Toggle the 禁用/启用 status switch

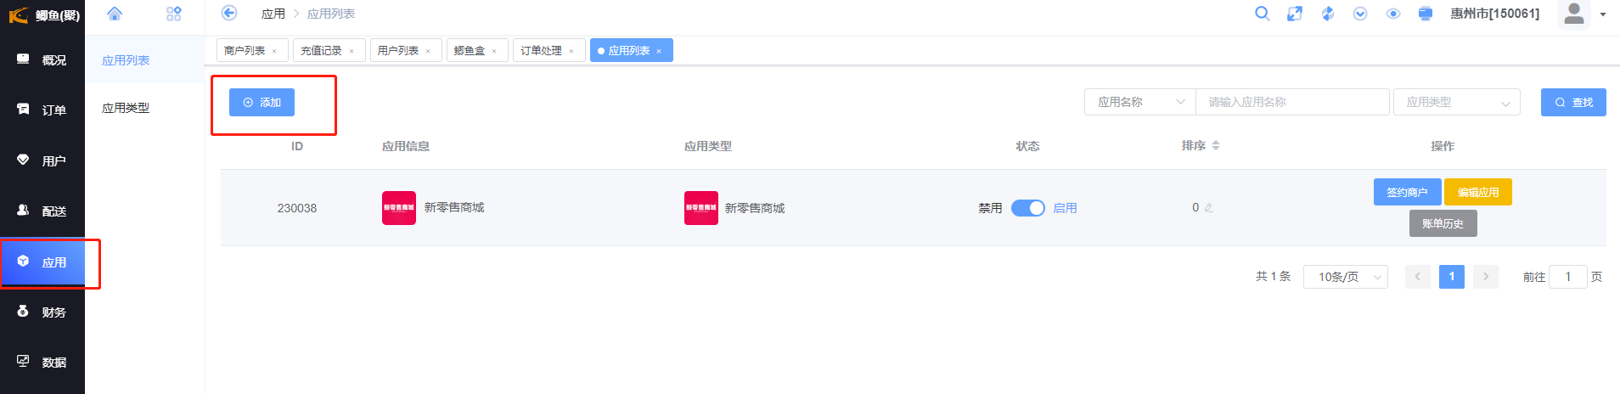tap(1027, 208)
